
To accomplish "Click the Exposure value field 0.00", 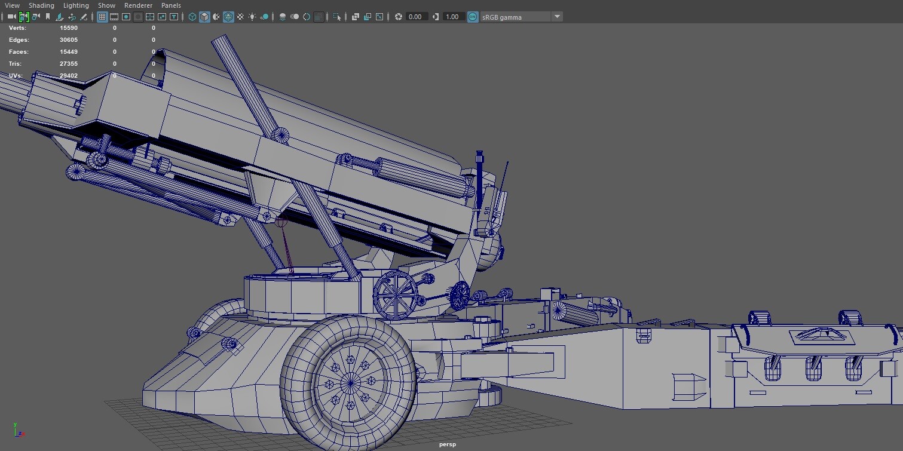I will tap(415, 17).
